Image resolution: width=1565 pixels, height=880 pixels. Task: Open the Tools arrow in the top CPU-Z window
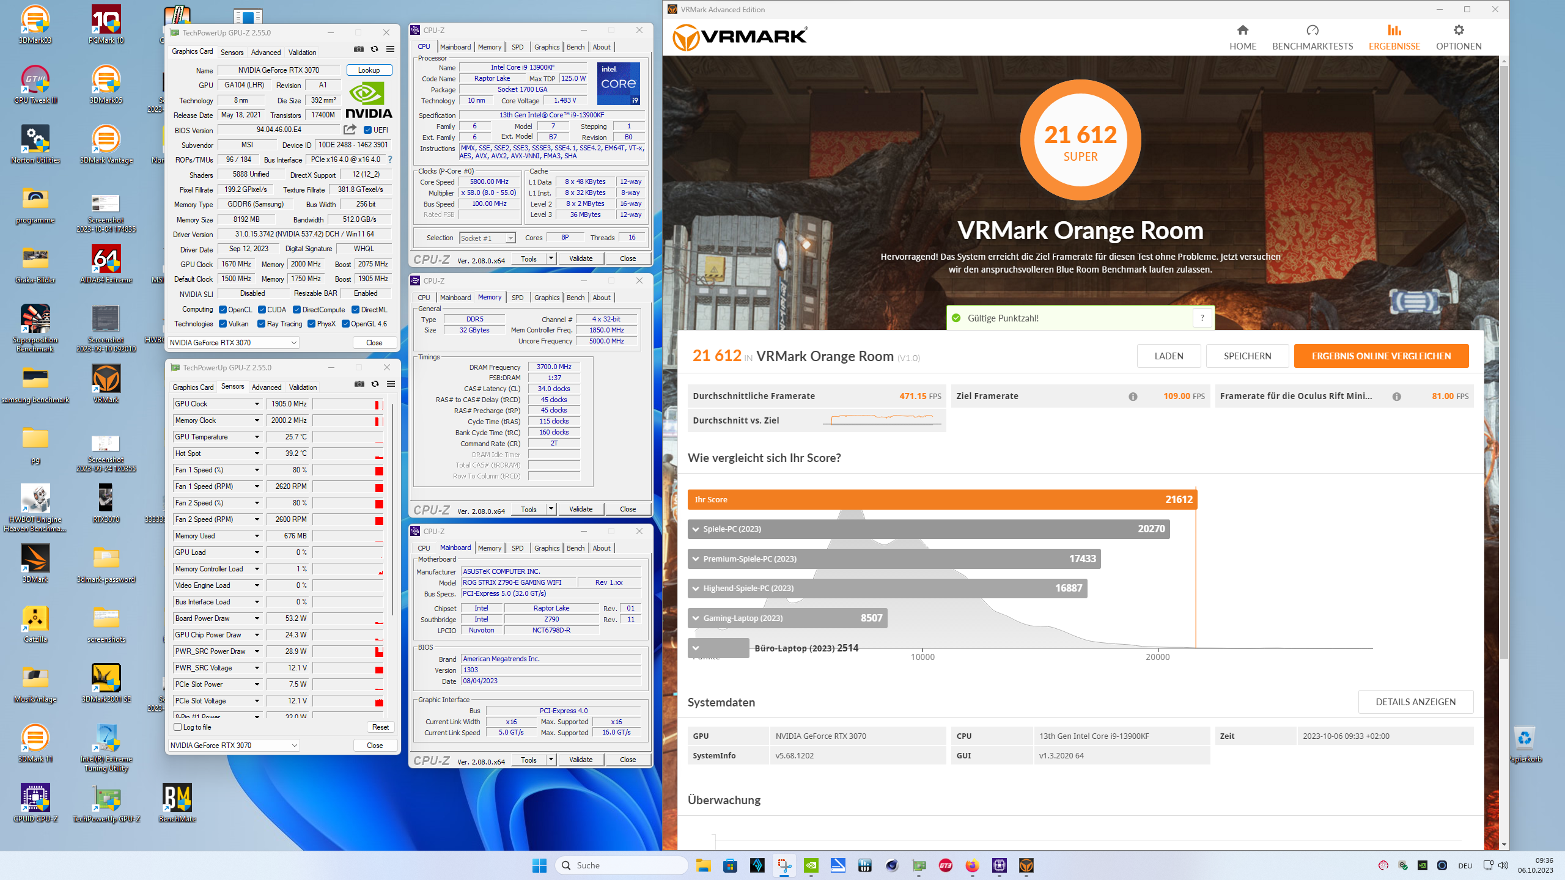[x=551, y=258]
